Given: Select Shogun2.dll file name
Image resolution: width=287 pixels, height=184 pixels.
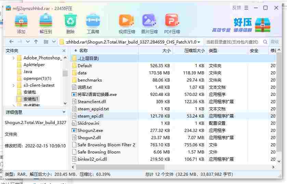Looking at the screenshot, I should (89, 138).
